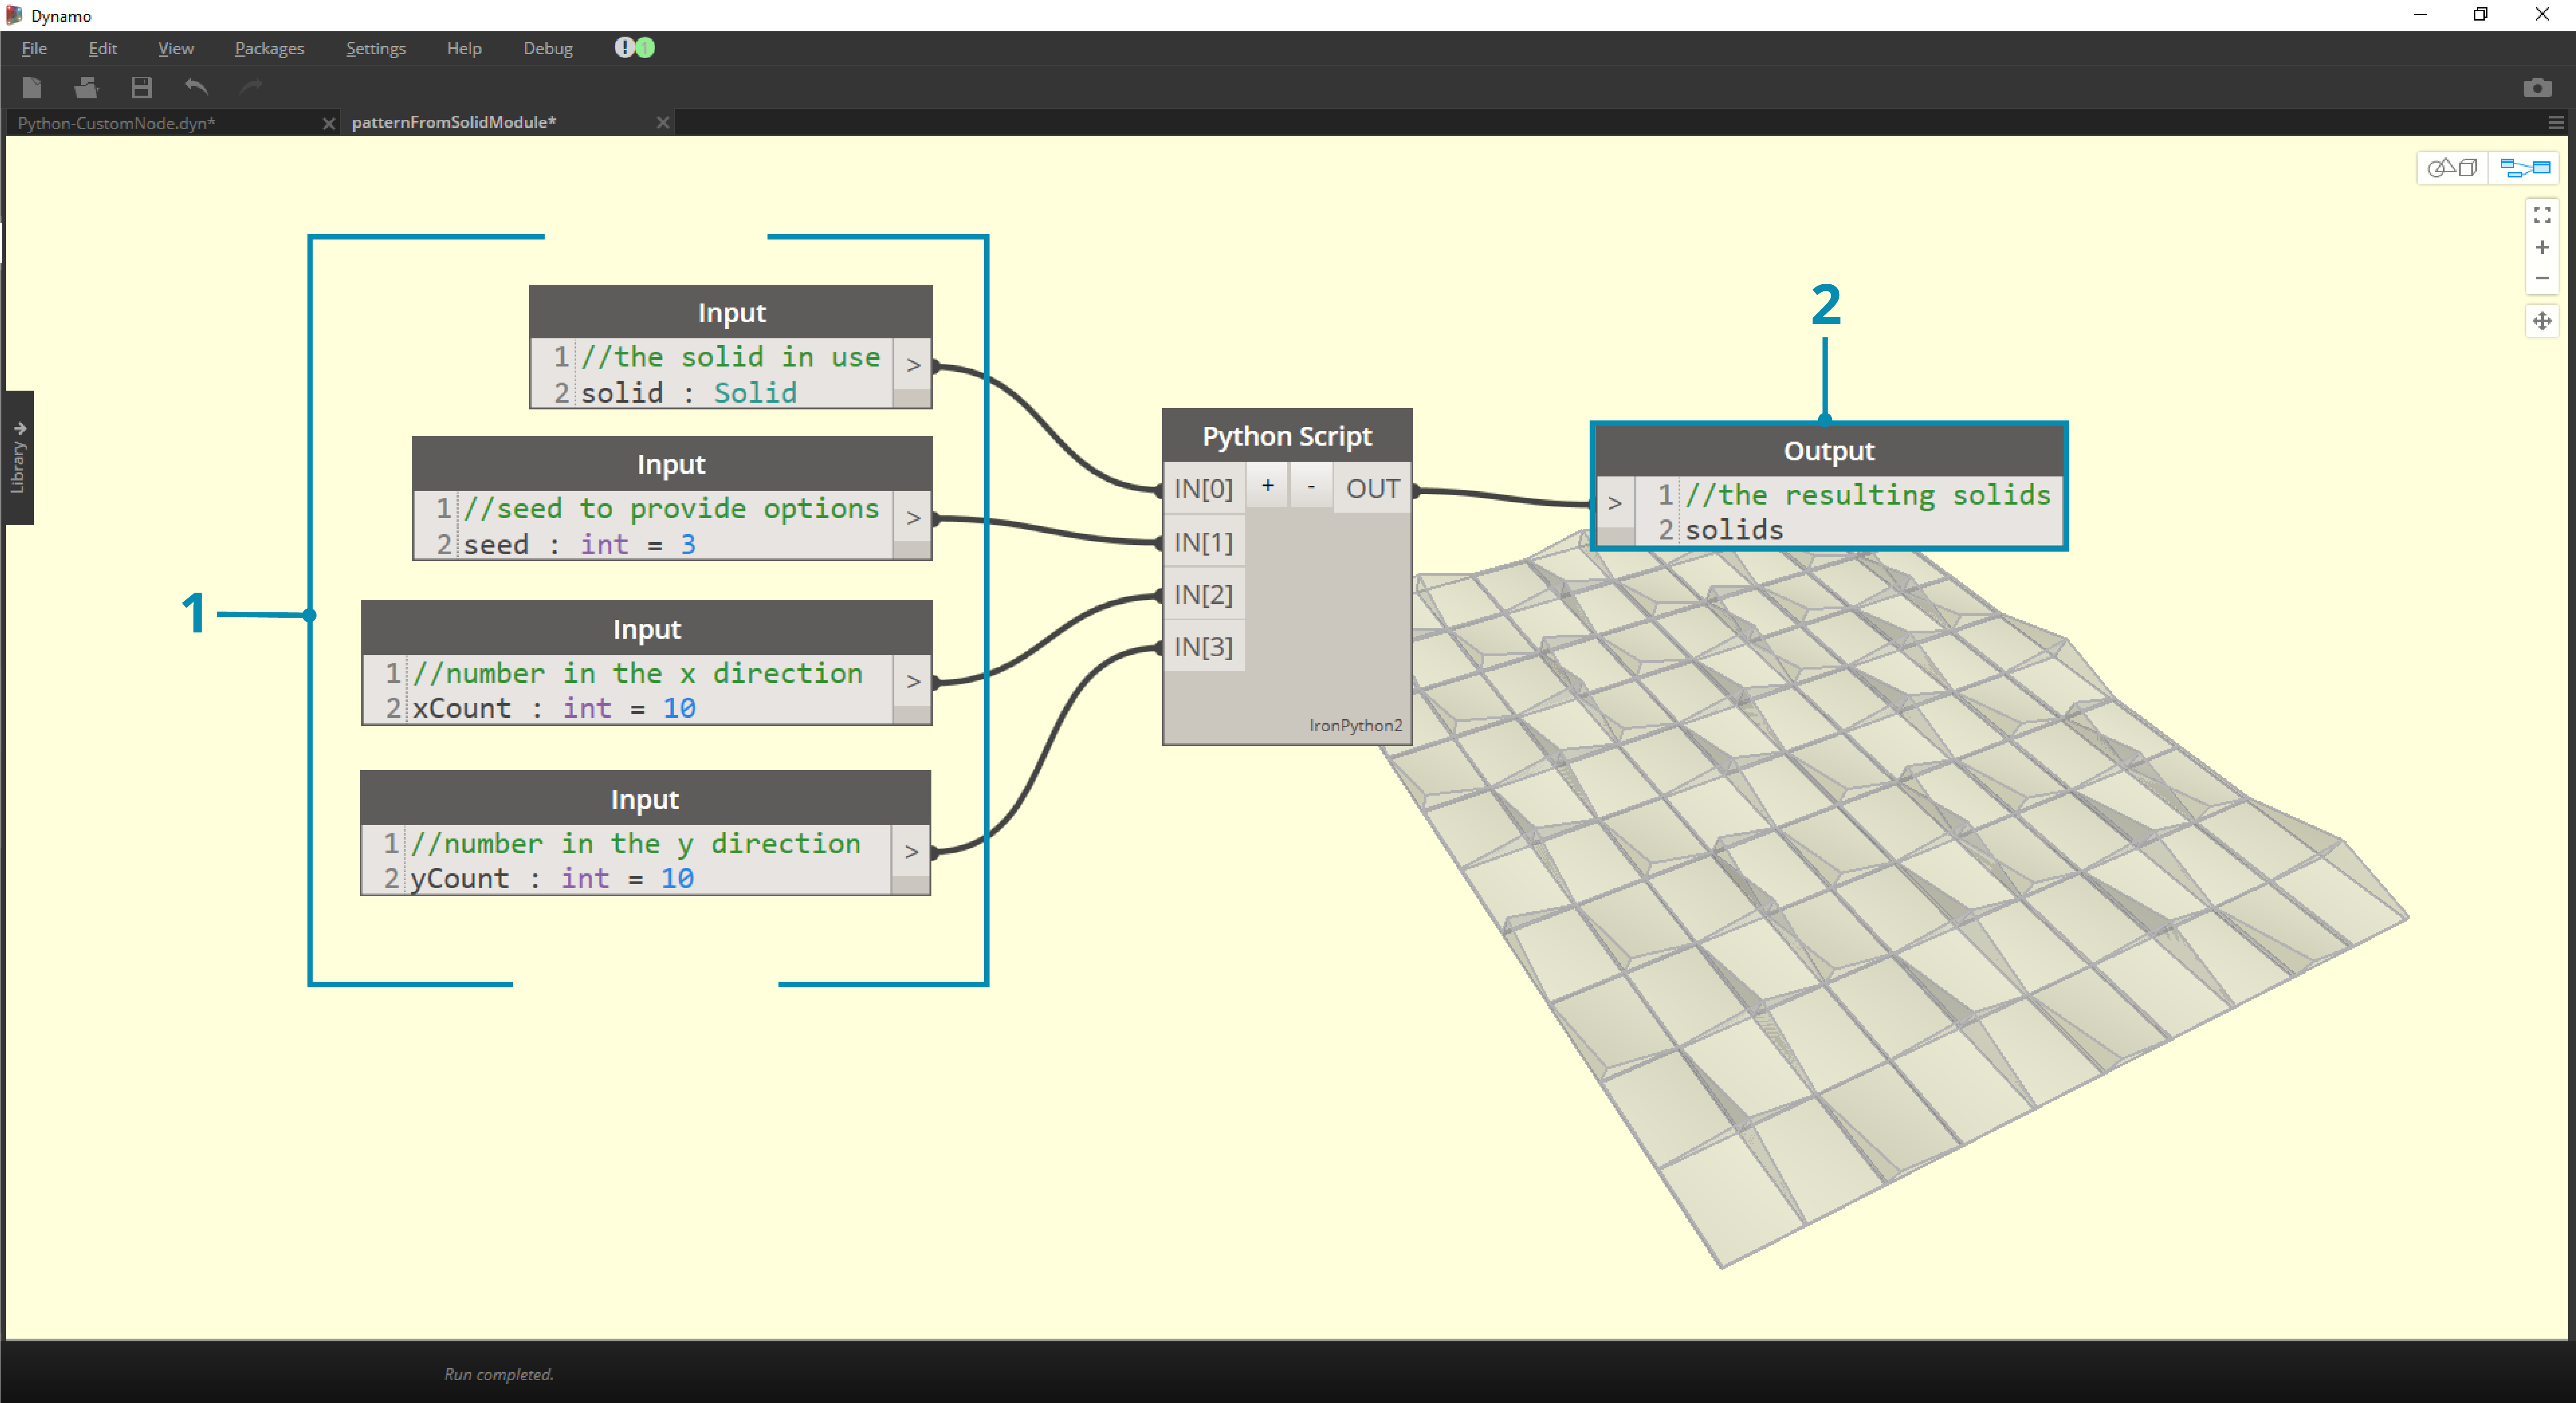Switch to graph view navigation mode

click(x=2524, y=167)
